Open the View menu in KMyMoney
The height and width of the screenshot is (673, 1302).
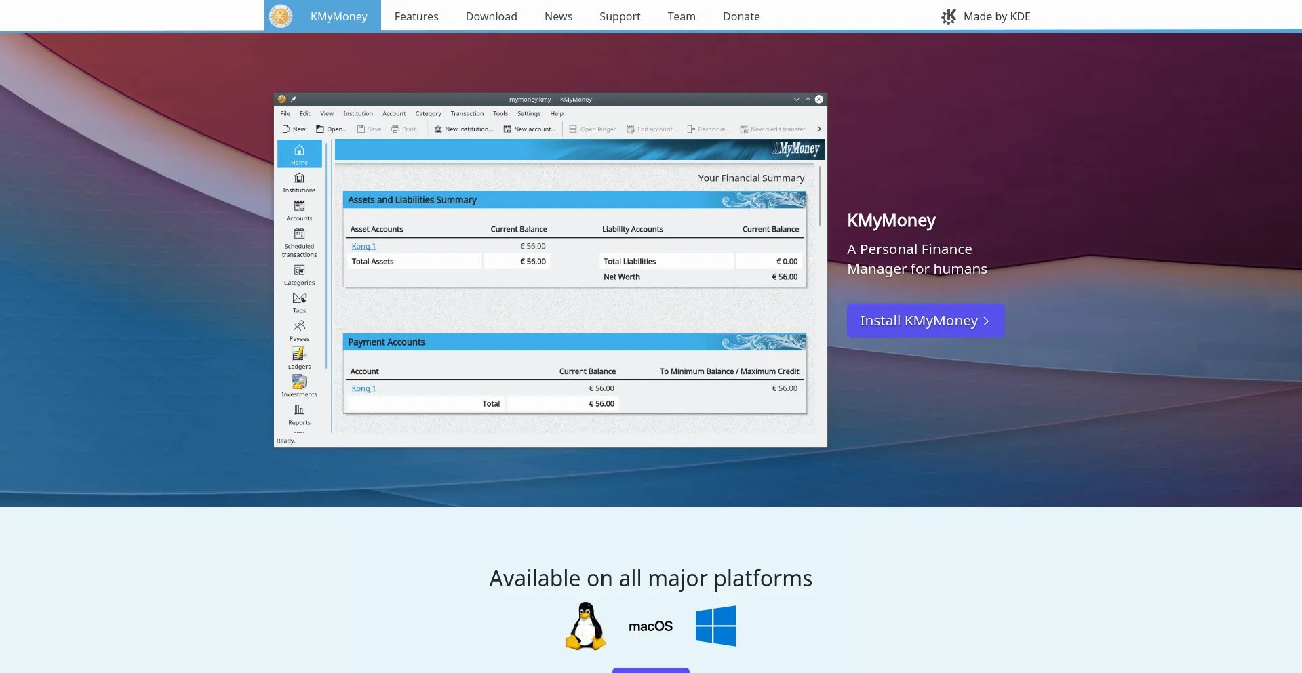327,113
